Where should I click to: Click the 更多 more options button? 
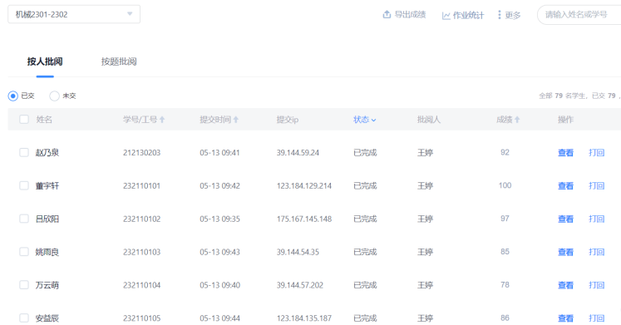[509, 15]
